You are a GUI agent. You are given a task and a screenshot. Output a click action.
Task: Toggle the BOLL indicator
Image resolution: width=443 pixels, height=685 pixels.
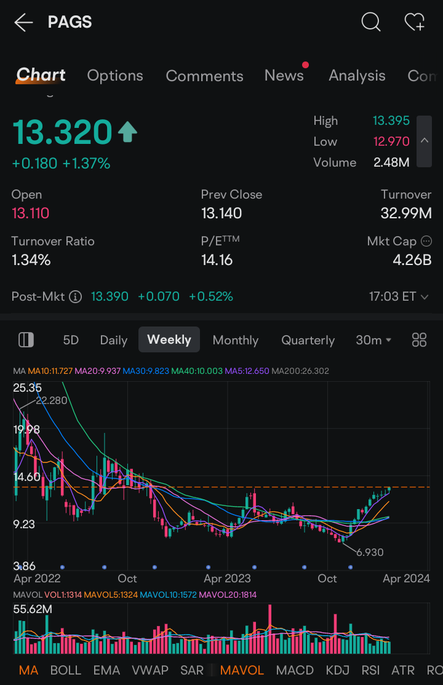(x=66, y=670)
